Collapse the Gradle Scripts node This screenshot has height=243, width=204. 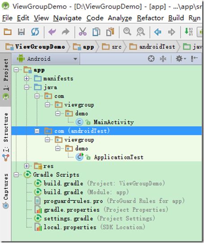(x=16, y=175)
